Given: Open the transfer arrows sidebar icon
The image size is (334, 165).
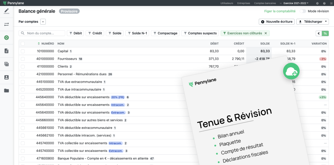Looking at the screenshot, I should 7,24.
